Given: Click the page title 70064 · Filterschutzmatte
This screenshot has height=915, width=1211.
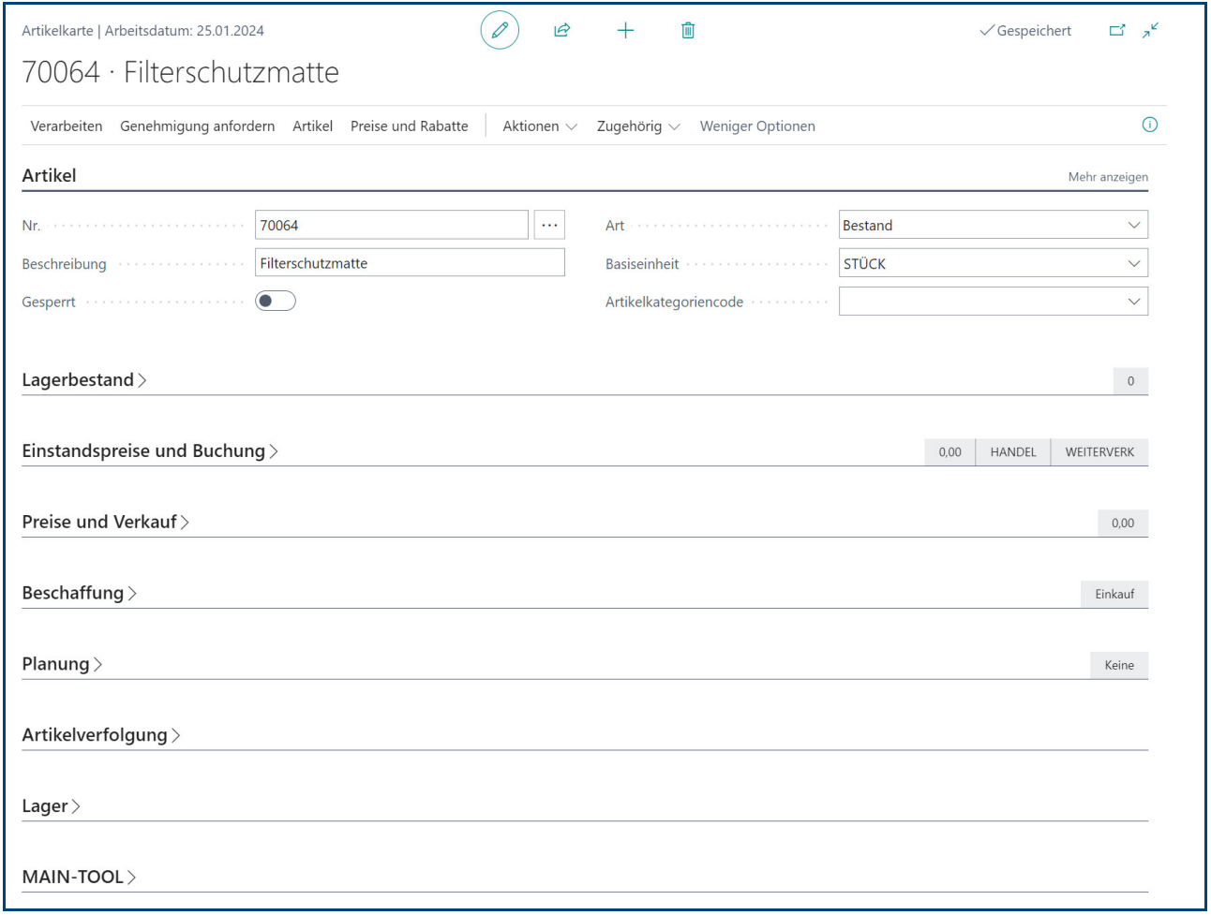Looking at the screenshot, I should tap(180, 72).
